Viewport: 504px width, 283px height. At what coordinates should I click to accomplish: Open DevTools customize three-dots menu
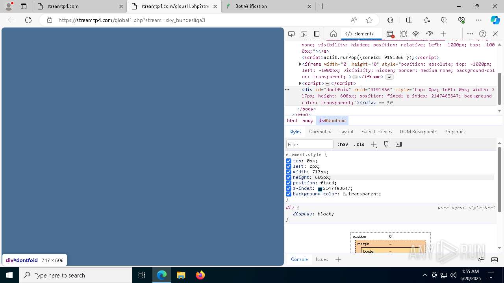coord(470,34)
